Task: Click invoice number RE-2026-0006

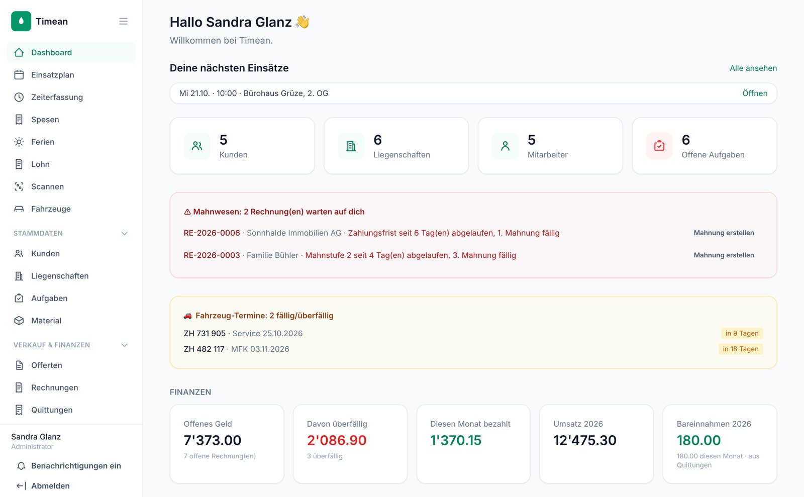Action: click(x=212, y=233)
